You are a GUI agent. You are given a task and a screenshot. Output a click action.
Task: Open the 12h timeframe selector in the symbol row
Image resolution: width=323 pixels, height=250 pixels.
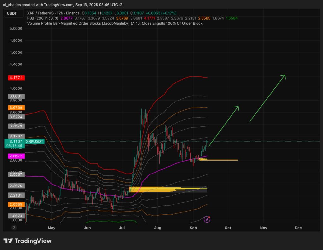[60, 13]
